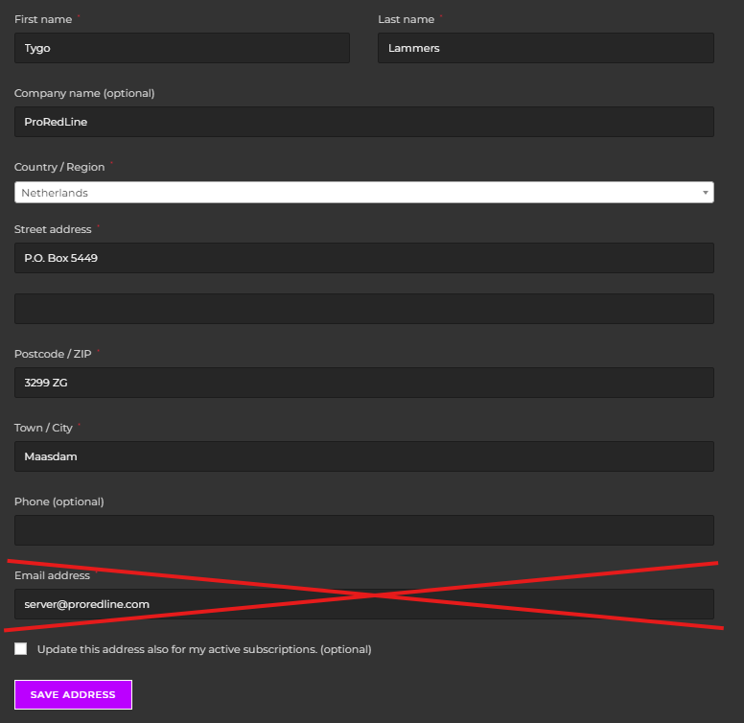
Task: Click the 'Company name (optional)' label
Action: click(x=84, y=93)
